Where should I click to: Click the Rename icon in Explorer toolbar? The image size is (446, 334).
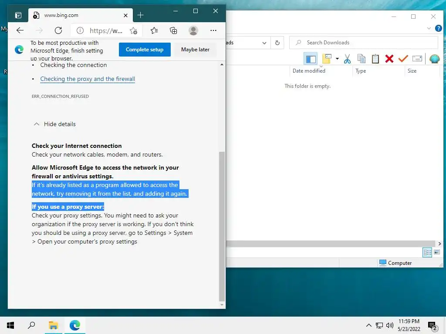(417, 59)
